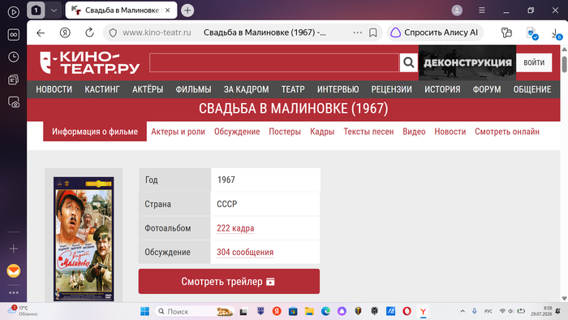Bookmark this page using the bookmark icon
This screenshot has height=320, width=568.
pos(372,32)
